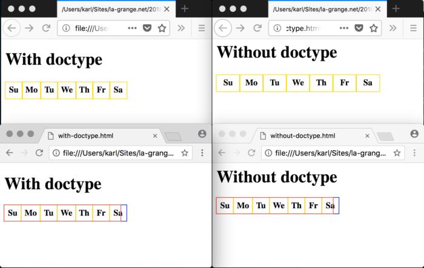Open profile icon in without-doctype Chrome

click(414, 134)
